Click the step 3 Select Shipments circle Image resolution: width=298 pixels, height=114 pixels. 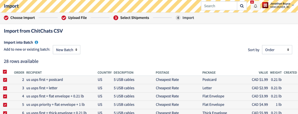pyautogui.click(x=116, y=18)
